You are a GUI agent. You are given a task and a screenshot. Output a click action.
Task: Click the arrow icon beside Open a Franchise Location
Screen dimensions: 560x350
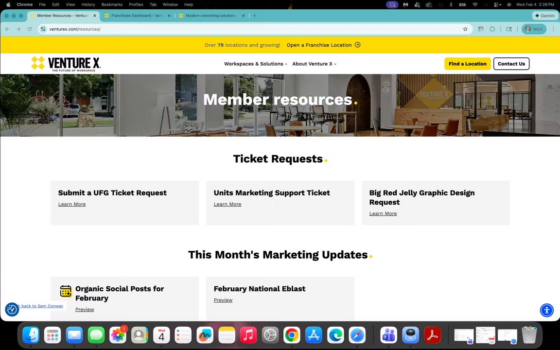tap(357, 45)
